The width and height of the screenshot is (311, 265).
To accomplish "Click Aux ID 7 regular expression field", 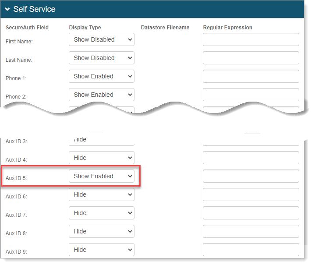I will click(x=251, y=213).
